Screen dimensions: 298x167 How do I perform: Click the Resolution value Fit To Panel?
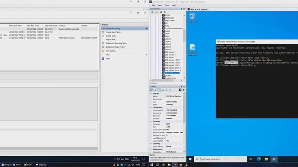click(174, 152)
